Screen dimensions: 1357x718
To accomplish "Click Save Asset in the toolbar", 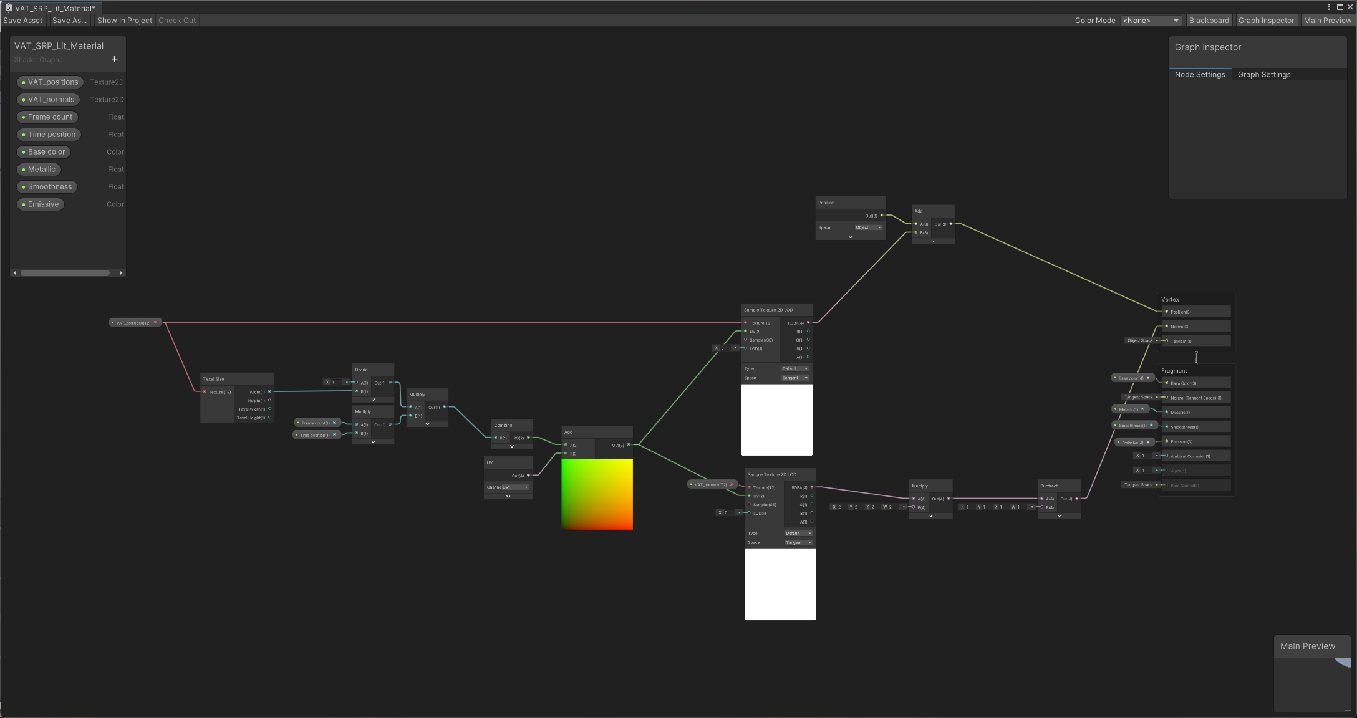I will tap(23, 21).
